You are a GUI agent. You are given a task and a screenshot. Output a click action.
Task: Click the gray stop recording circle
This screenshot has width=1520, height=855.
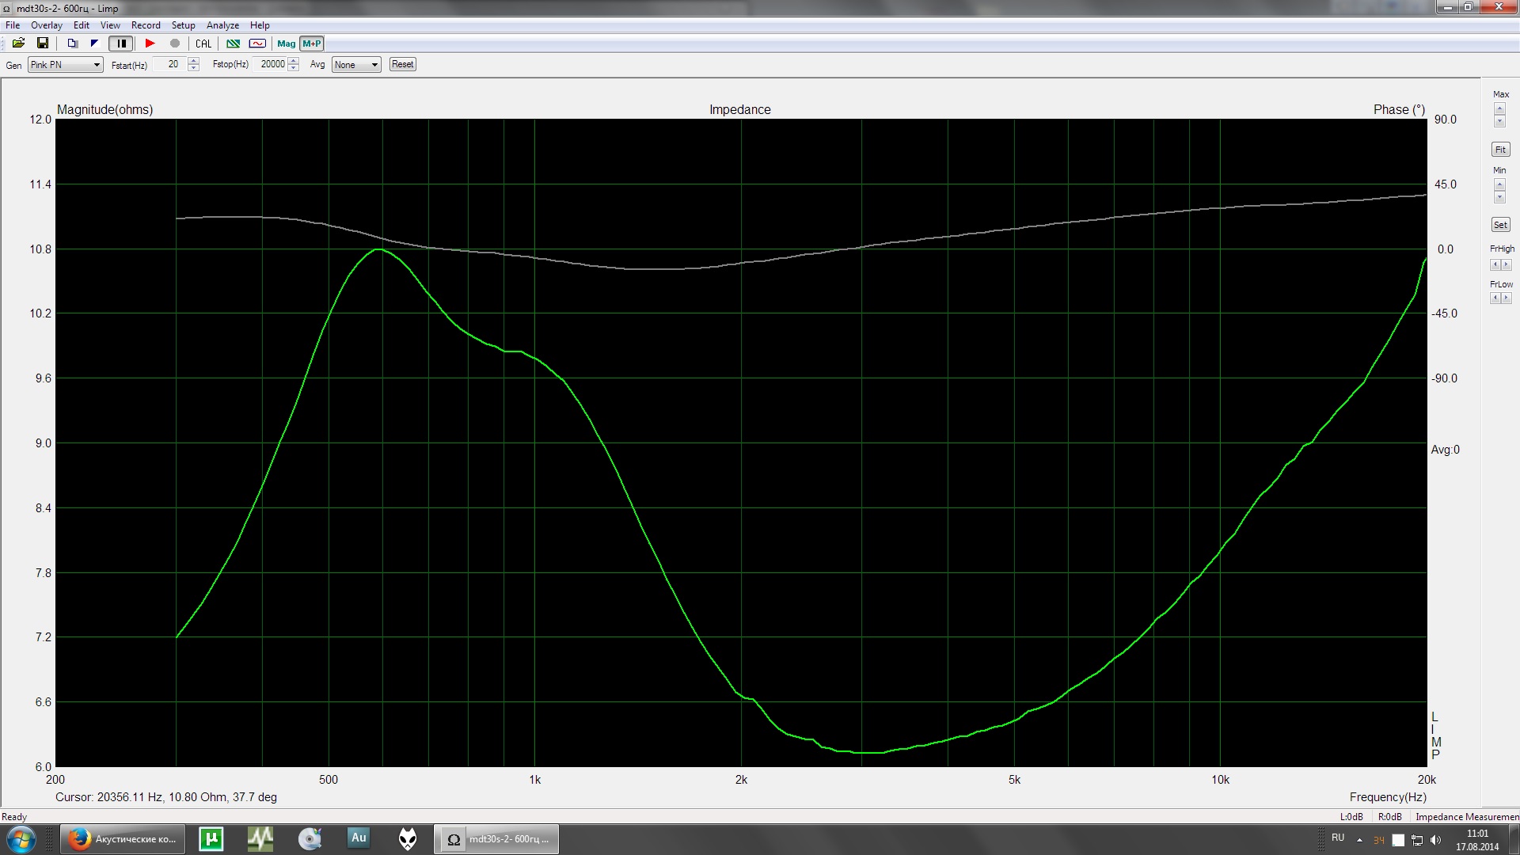[175, 44]
